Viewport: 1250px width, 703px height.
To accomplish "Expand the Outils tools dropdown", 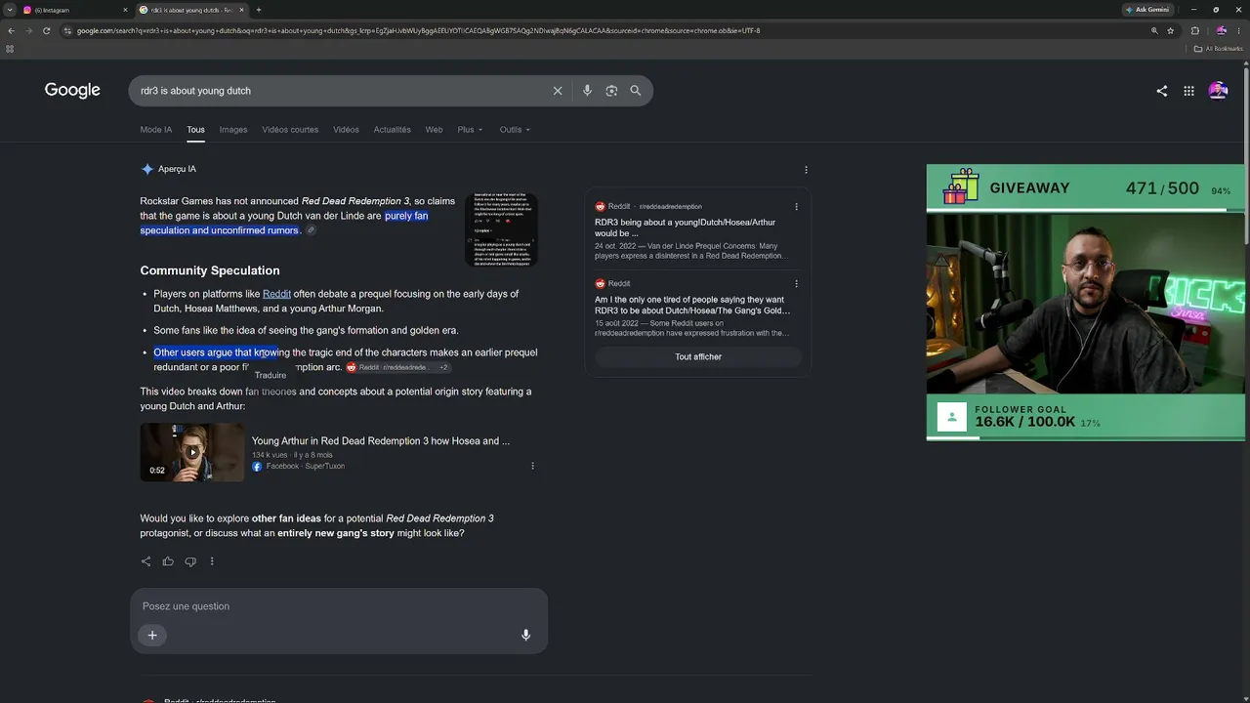I will pos(515,130).
